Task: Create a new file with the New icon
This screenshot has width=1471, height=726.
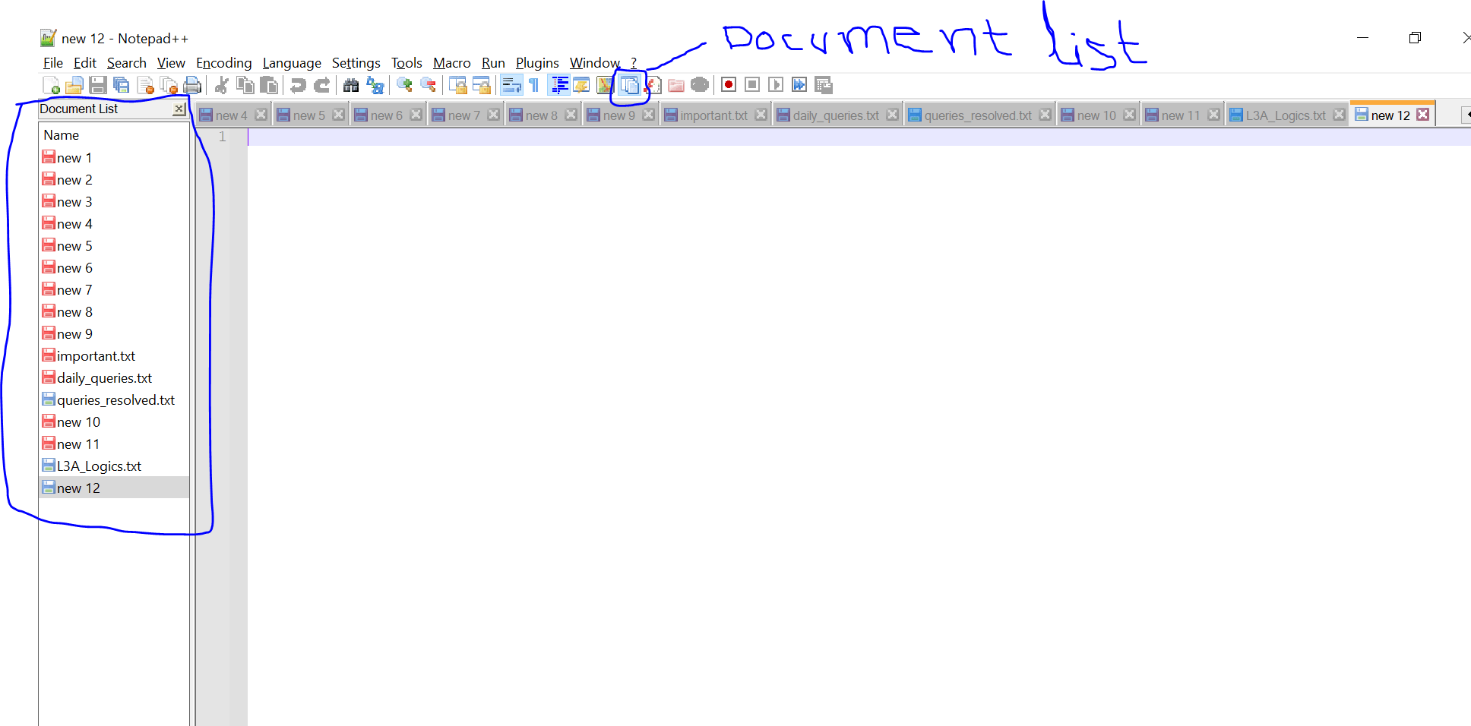Action: pyautogui.click(x=52, y=85)
